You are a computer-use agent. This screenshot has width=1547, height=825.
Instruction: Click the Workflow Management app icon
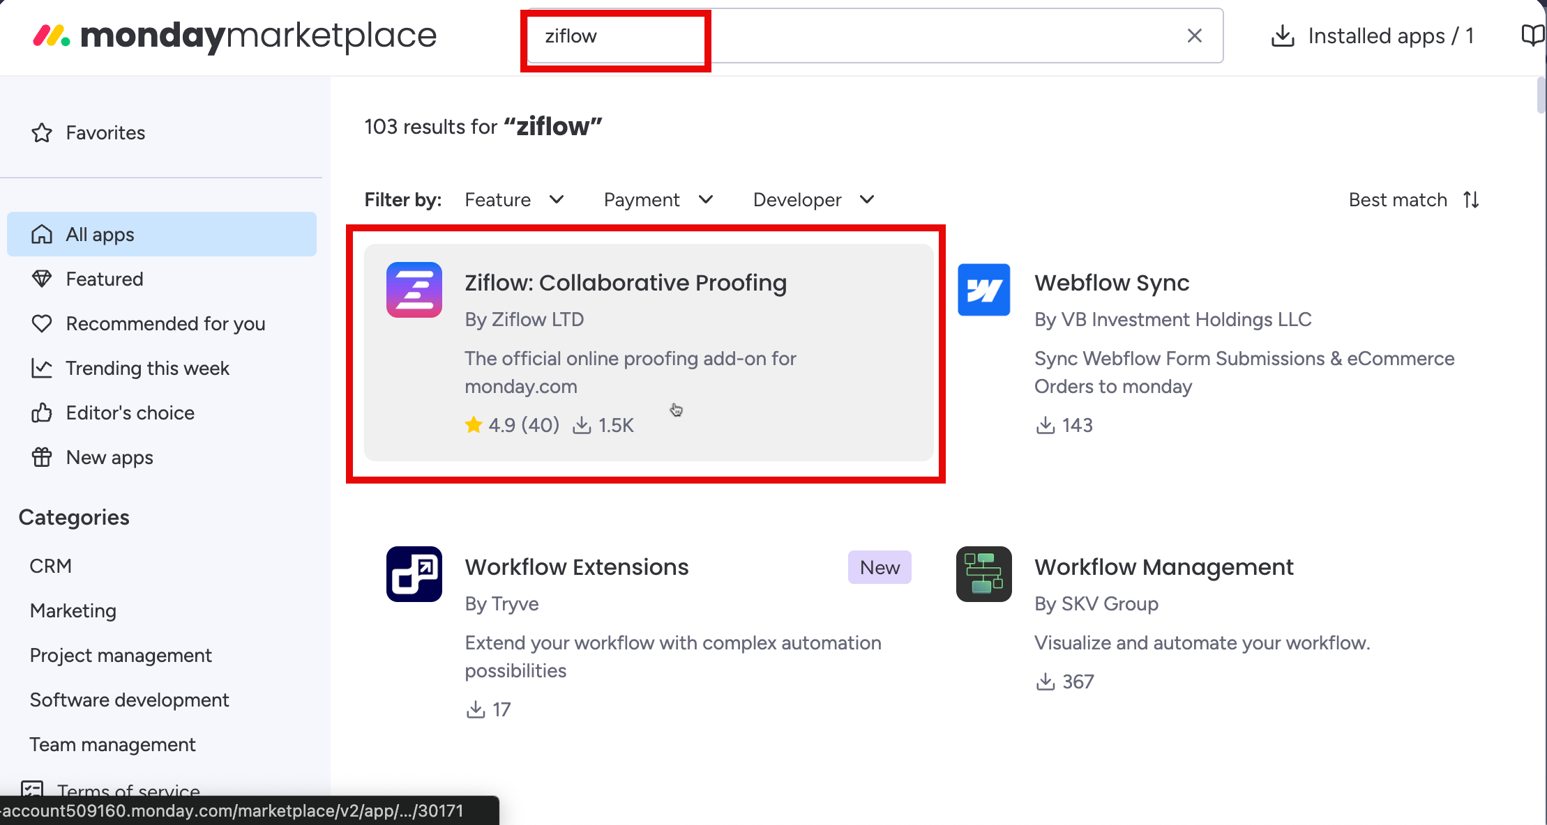(x=983, y=574)
